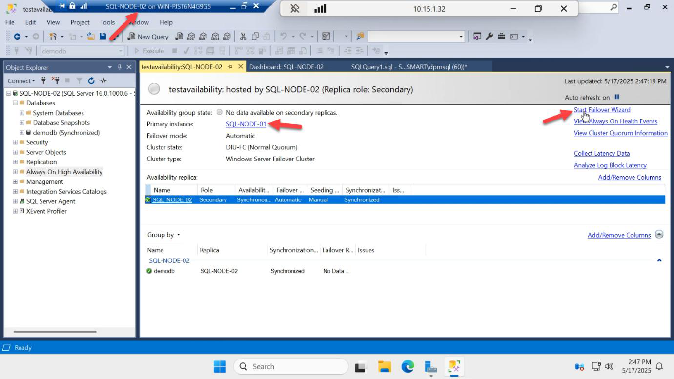This screenshot has width=674, height=379.
Task: Pause auto refresh on the dashboard
Action: [x=616, y=97]
